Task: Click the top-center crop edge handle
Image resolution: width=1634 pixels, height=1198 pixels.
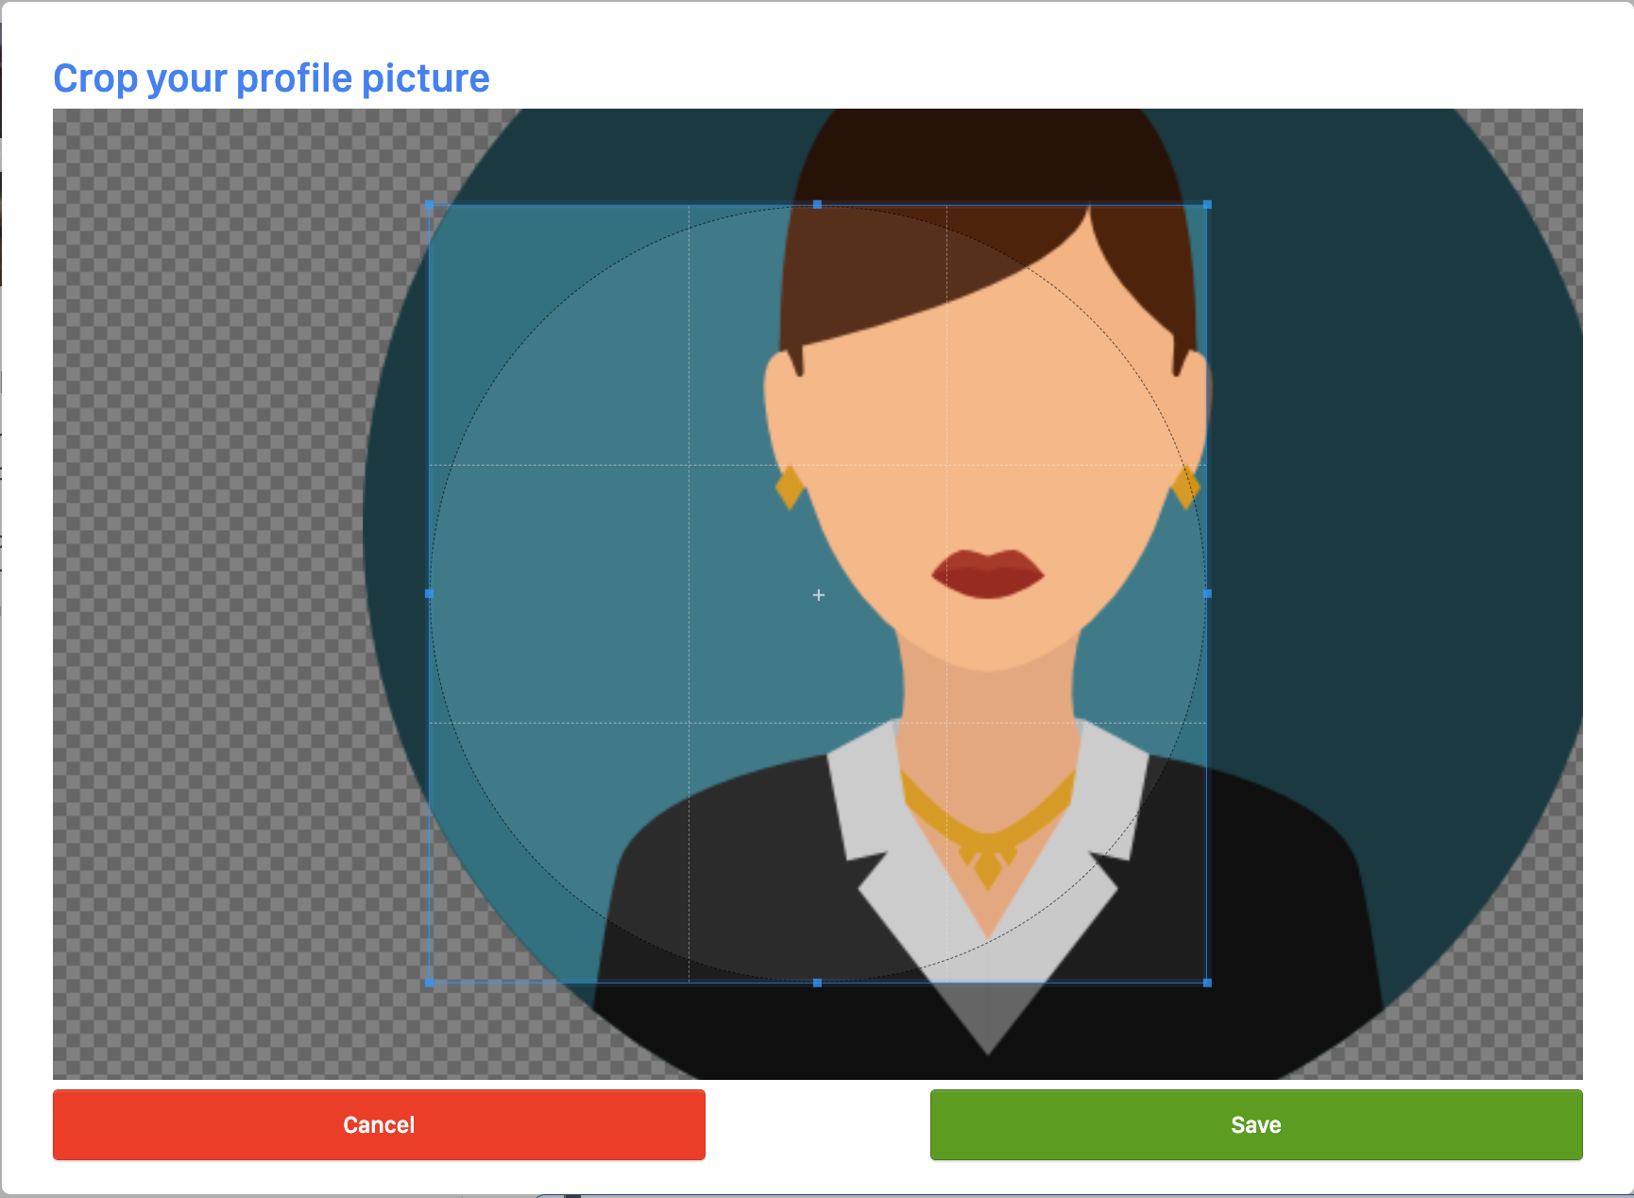Action: click(x=818, y=205)
